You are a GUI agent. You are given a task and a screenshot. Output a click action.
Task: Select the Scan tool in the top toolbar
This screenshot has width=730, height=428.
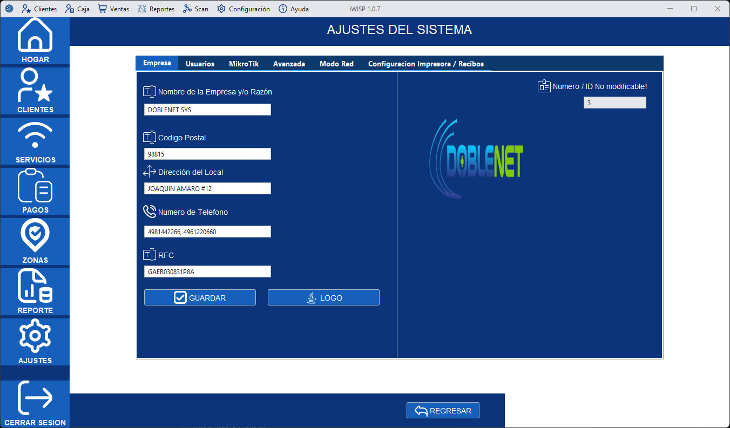(195, 9)
